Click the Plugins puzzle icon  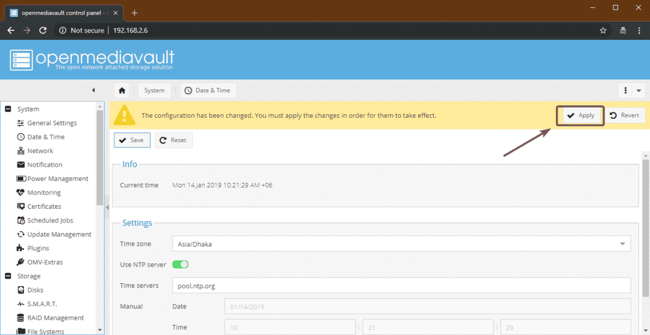[21, 248]
